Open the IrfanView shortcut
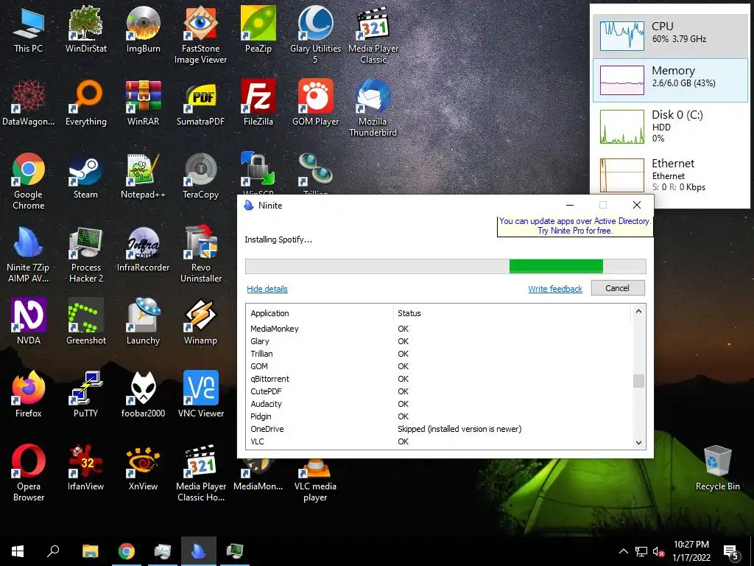 point(85,467)
